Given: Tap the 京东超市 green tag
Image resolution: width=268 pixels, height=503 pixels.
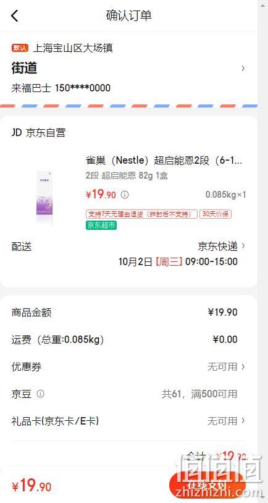Looking at the screenshot, I should click(101, 225).
